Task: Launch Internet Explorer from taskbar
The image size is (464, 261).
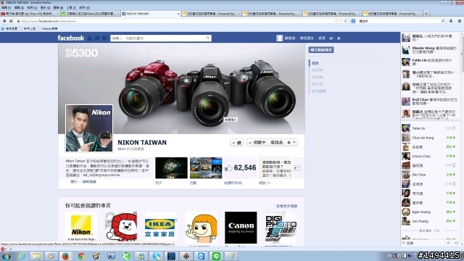Action: 22,256
